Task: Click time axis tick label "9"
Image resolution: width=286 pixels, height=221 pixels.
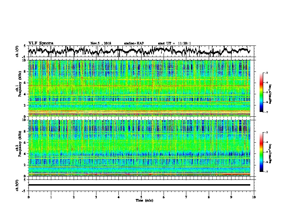Action: coord(231,197)
